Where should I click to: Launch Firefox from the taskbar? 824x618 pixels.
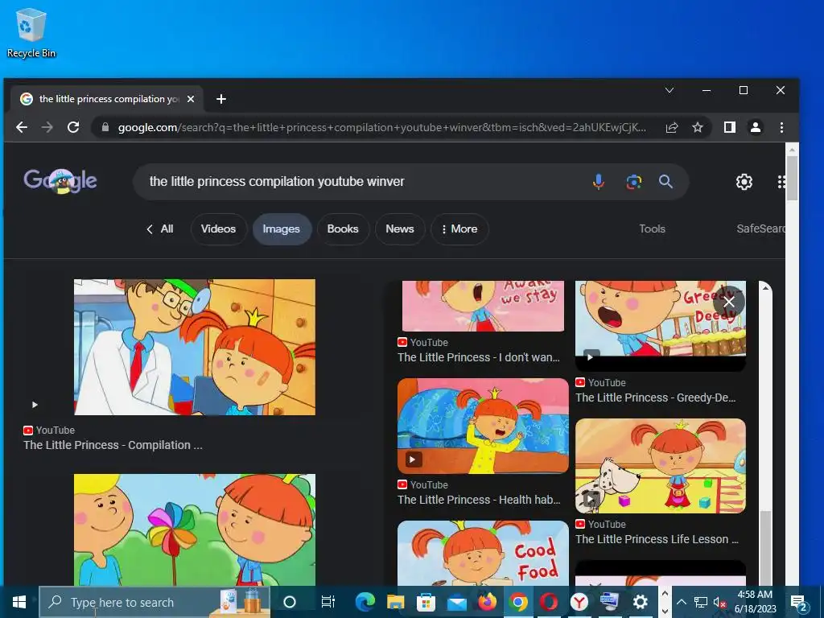point(487,602)
